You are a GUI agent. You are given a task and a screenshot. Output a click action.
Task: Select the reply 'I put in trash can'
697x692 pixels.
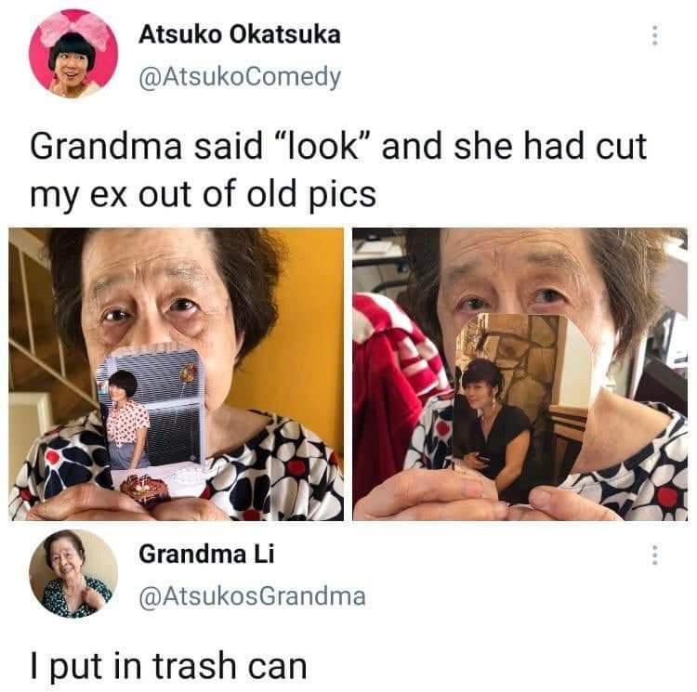[x=168, y=666]
